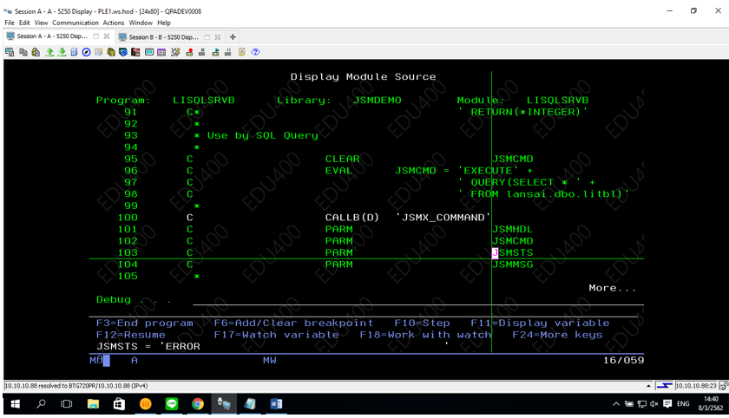Open Google Chrome from the taskbar

(x=198, y=404)
